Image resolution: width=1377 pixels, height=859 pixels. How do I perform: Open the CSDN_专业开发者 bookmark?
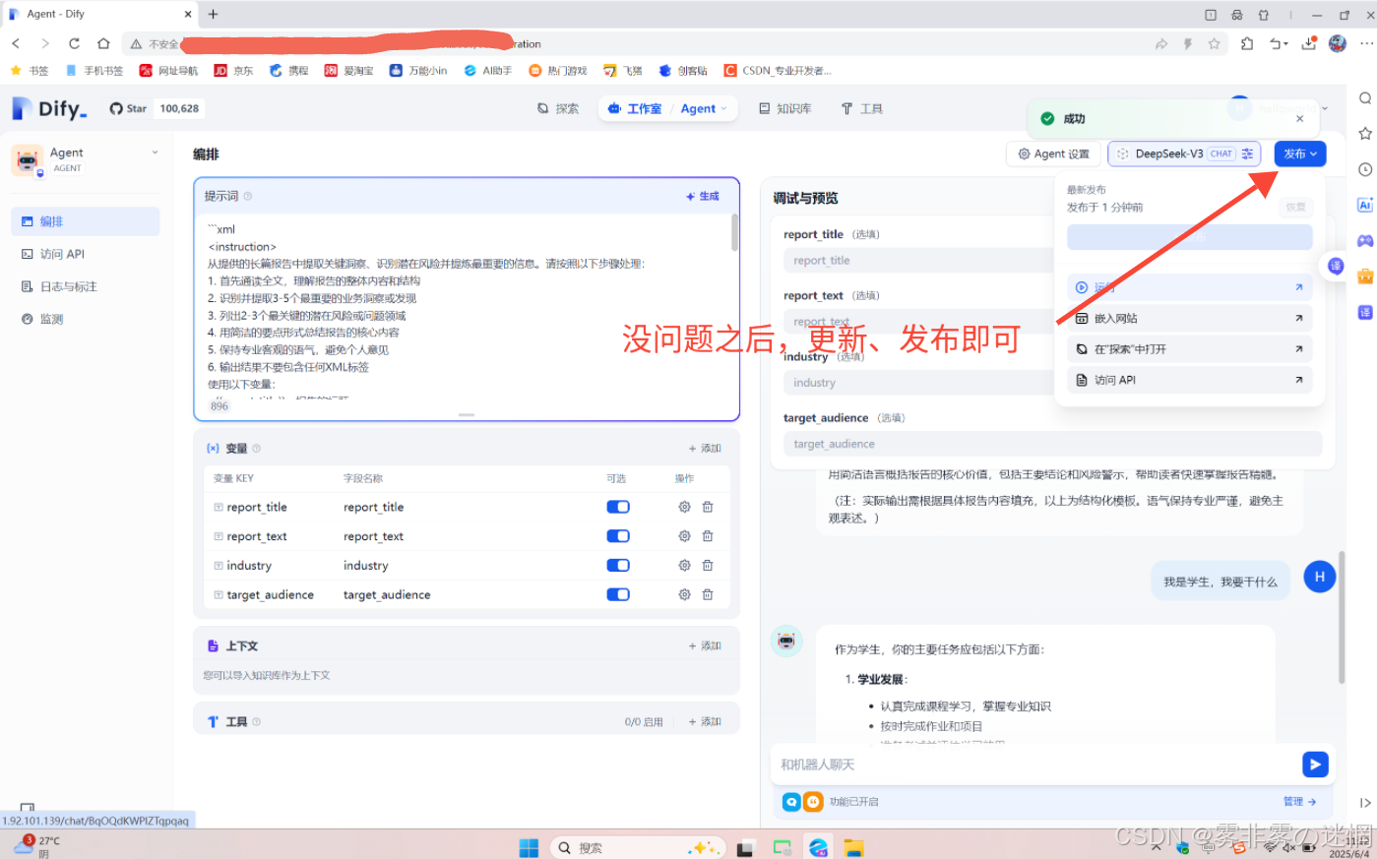[x=778, y=71]
